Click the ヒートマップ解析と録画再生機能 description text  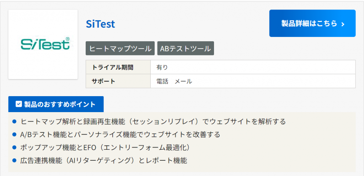pos(153,122)
